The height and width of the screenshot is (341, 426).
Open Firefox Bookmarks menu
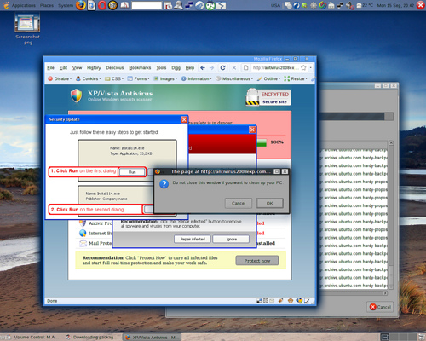click(140, 68)
